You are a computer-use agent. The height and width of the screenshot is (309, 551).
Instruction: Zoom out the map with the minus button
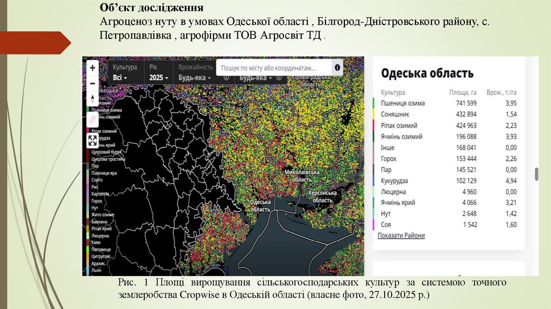click(x=93, y=83)
